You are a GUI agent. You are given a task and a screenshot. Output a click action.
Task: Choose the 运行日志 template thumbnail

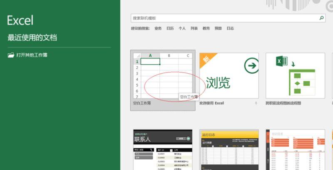[x=229, y=150]
